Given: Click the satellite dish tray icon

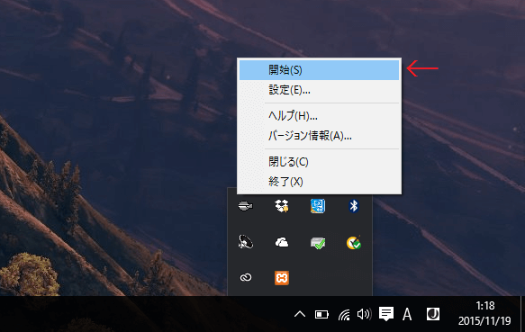Looking at the screenshot, I should [246, 242].
